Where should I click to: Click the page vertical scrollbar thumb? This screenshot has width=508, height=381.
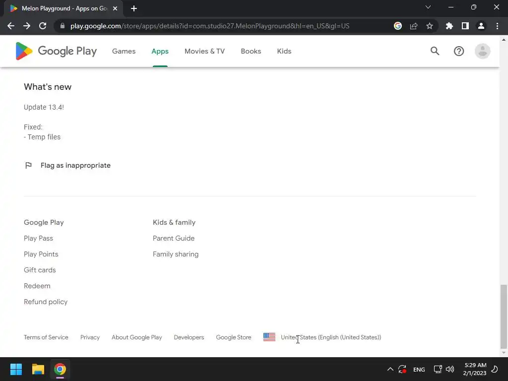504,317
